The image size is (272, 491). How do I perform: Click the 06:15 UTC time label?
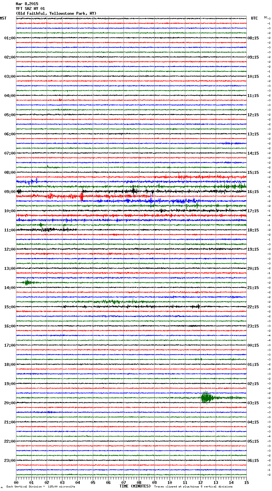coord(253,461)
